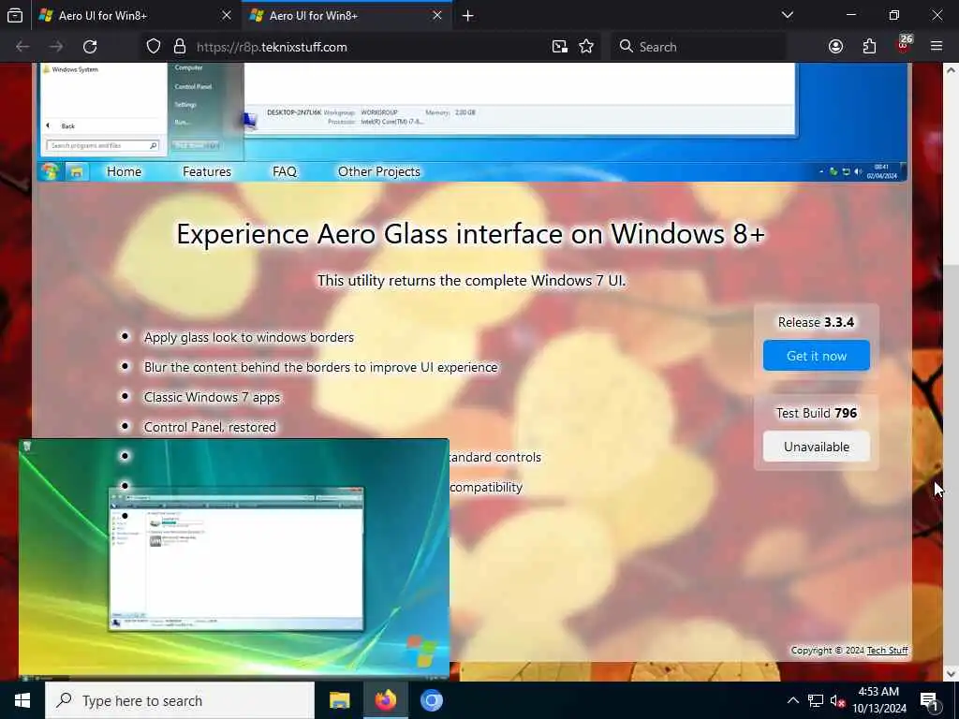Click the Release 3.3.4 label

point(816,322)
